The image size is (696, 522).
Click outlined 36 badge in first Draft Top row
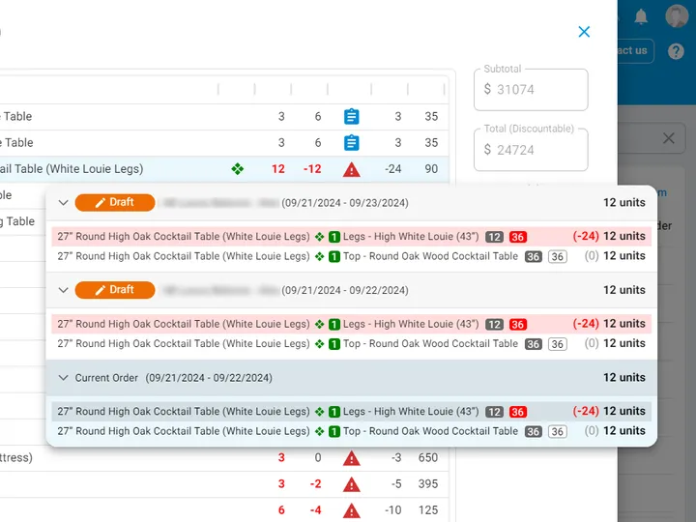(x=558, y=256)
